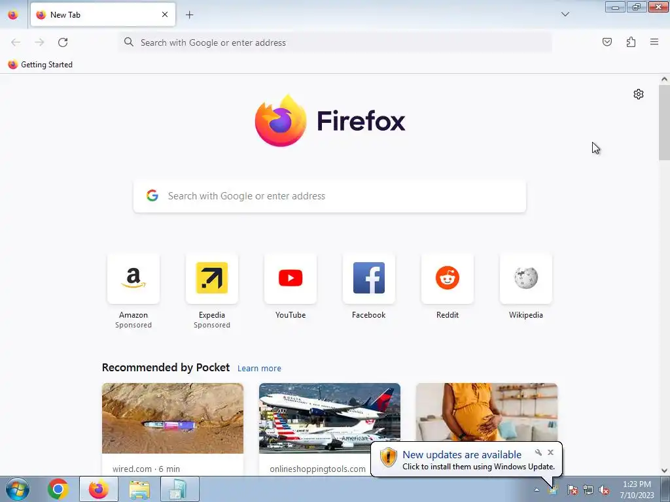Open the Firefox hamburger application menu

(654, 42)
